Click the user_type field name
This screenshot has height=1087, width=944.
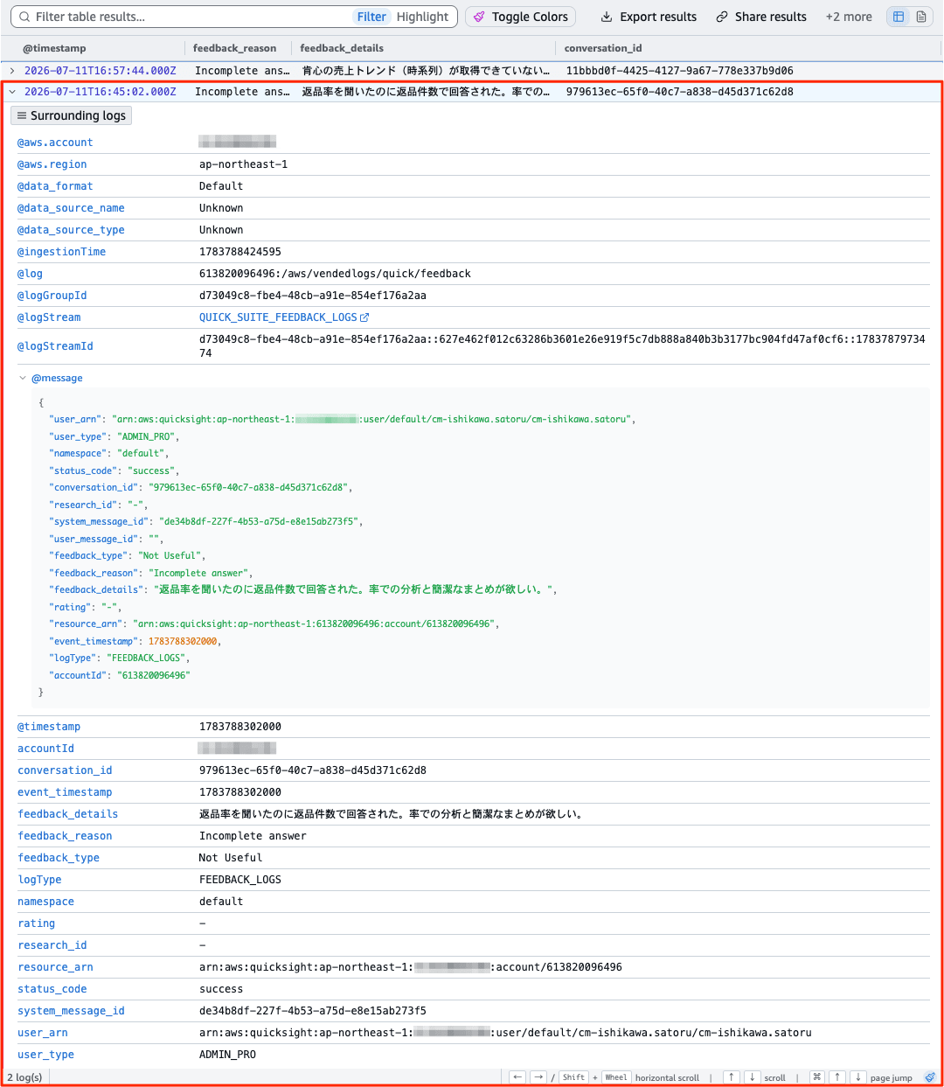click(x=45, y=1055)
